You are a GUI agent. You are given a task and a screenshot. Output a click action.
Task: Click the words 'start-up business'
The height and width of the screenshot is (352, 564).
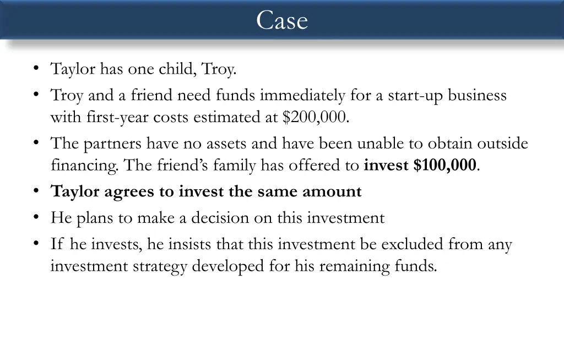point(447,96)
